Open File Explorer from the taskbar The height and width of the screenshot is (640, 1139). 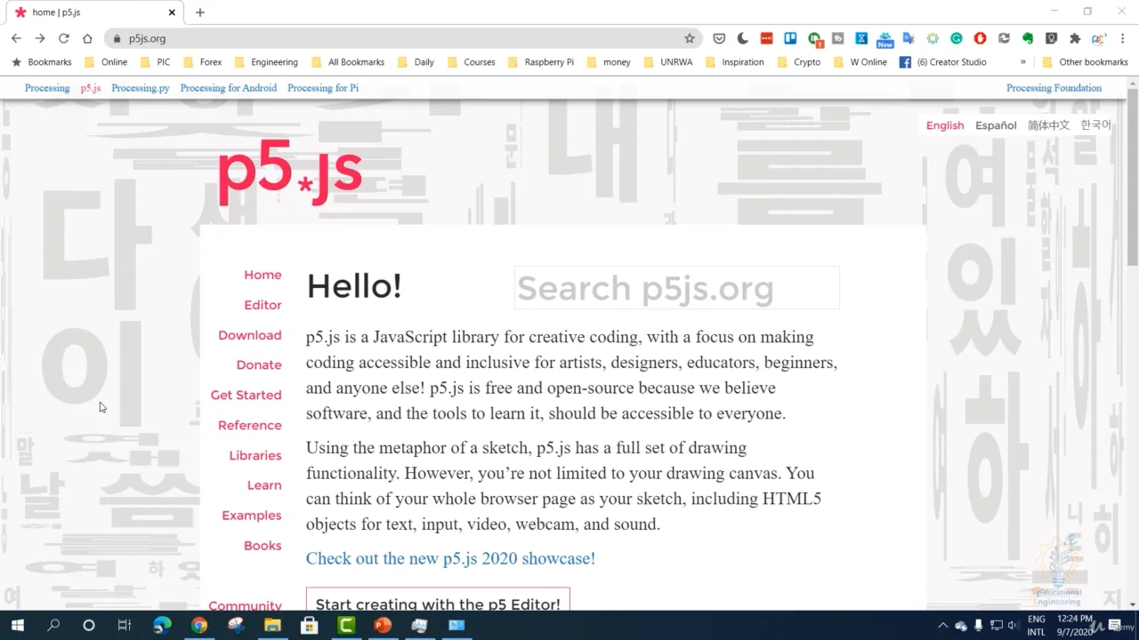pyautogui.click(x=272, y=625)
